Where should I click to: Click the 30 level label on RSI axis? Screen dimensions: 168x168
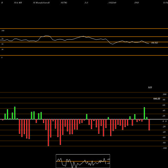pos(2,49)
